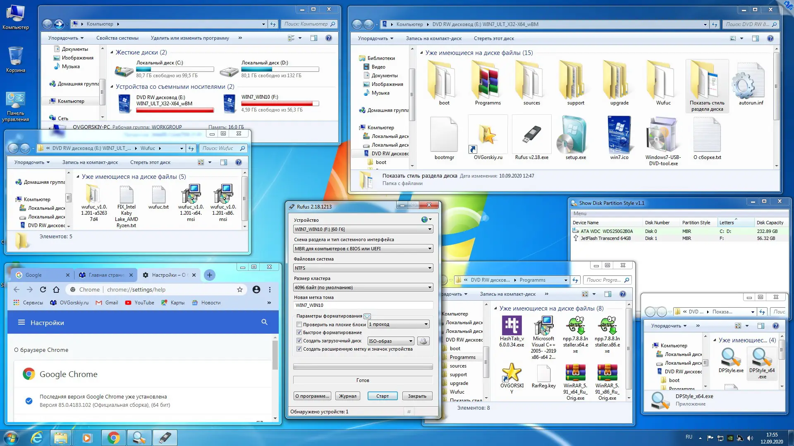Toggle create bootable disk checkbox
Screen dimensions: 794x446
tap(299, 341)
